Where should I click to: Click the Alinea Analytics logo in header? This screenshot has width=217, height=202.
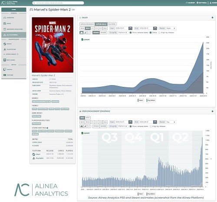[9, 3]
